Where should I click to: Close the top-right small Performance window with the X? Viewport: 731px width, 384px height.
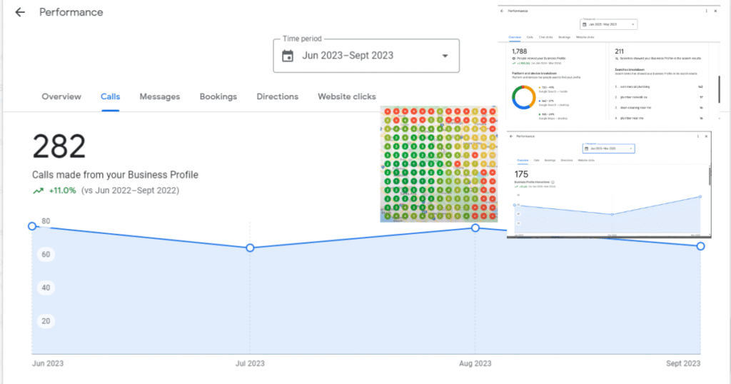click(716, 11)
